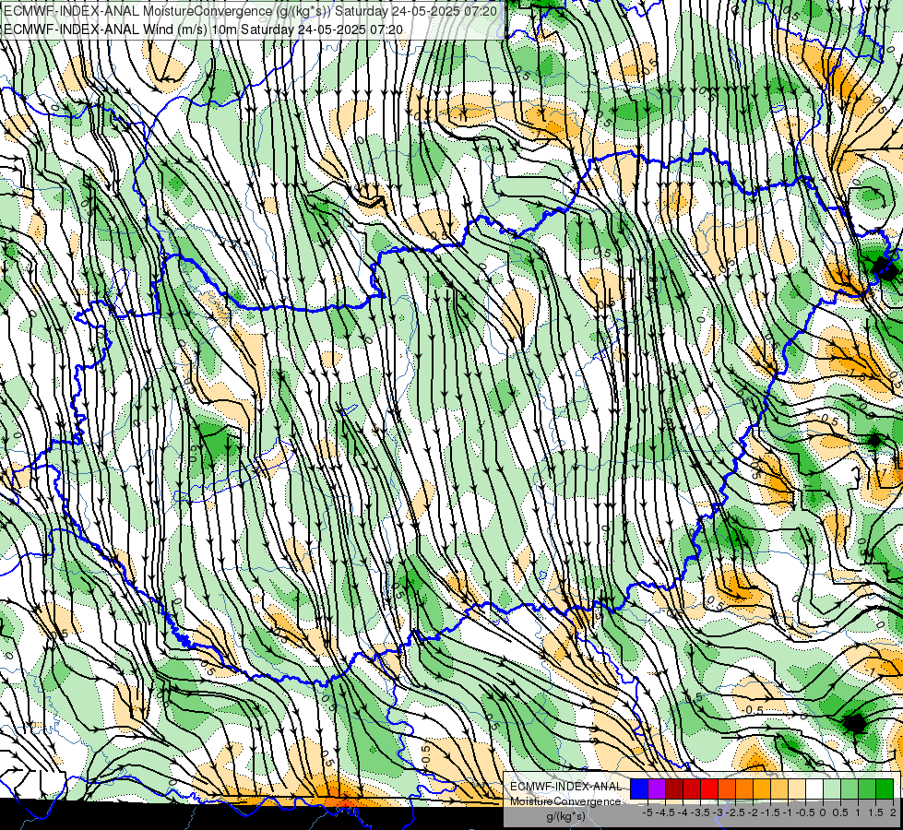The image size is (903, 830).
Task: Choose the bright red swatch (-3.5 to -3)
Action: [709, 788]
